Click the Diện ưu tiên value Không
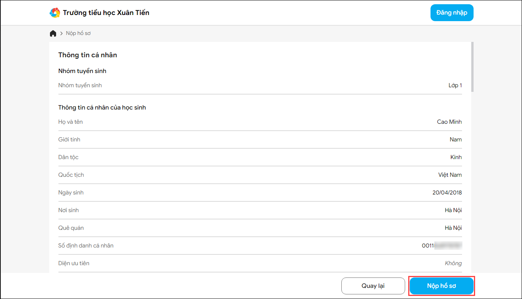The height and width of the screenshot is (299, 522). click(x=453, y=263)
